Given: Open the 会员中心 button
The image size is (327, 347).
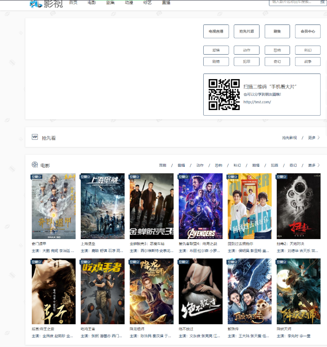Looking at the screenshot, I should 308,31.
